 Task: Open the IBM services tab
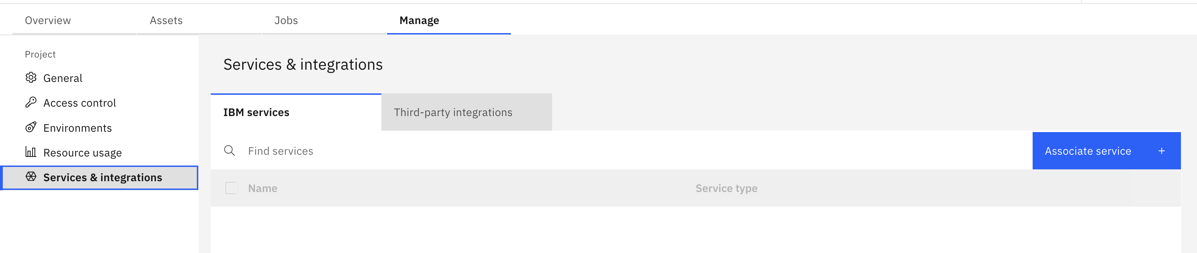(256, 112)
